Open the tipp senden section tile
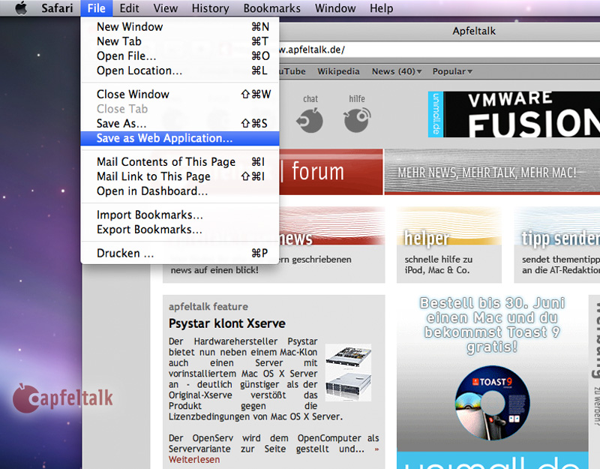Screen dimensions: 600x469 (556, 245)
